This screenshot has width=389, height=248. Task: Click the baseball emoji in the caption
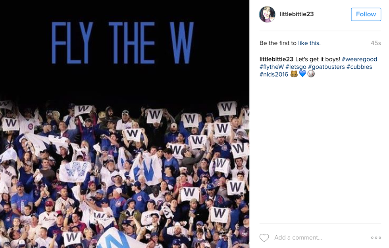click(311, 74)
